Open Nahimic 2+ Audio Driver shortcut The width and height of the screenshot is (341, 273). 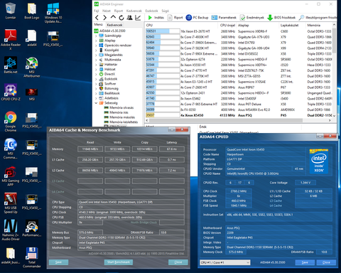[11, 230]
